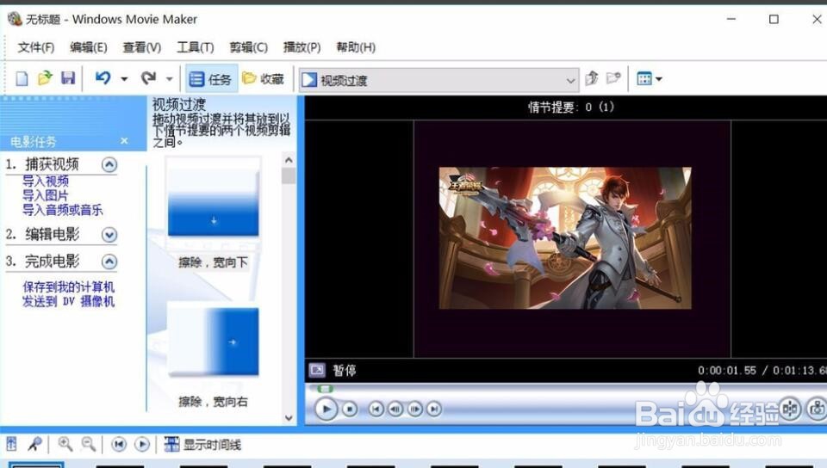Screen dimensions: 827x468
Task: Open project with the folder icon
Action: pos(45,78)
